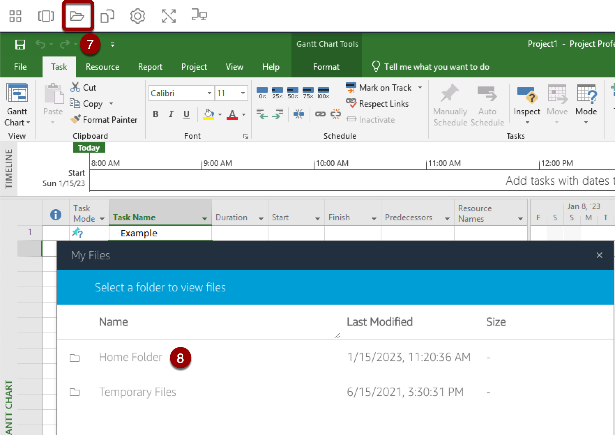Switch to the Project tab
Viewport: 615px width, 435px height.
[194, 67]
